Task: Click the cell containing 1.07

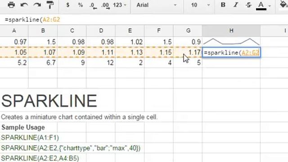Action: [x=43, y=52]
